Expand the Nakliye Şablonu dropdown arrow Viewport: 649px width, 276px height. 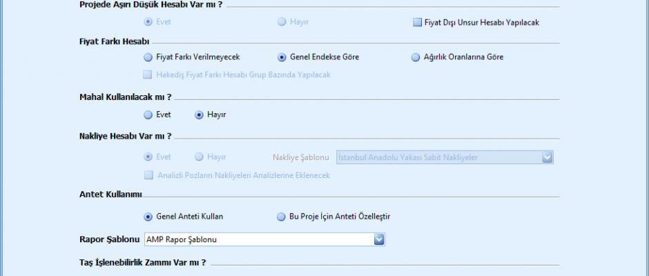(x=548, y=157)
